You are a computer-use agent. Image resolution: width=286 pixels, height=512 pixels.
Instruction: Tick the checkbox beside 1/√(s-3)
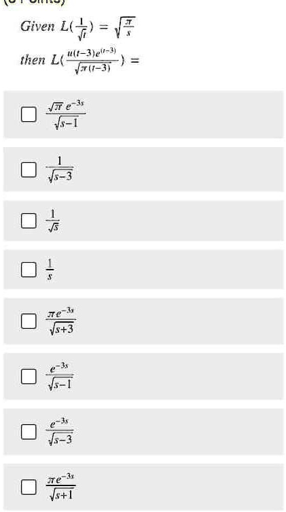29,170
